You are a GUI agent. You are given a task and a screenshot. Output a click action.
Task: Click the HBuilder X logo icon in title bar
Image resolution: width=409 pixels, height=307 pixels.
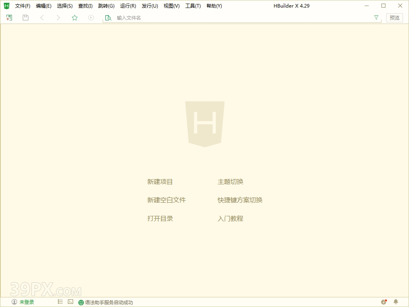tap(6, 6)
